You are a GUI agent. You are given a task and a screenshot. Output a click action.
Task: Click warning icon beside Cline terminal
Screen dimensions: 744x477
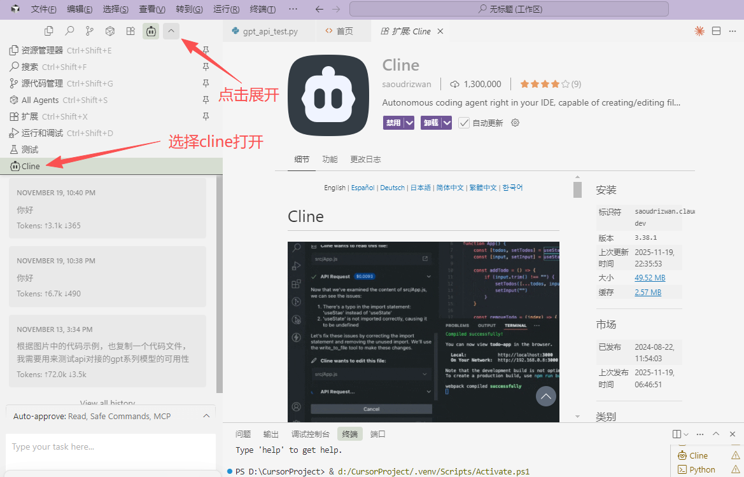[736, 455]
